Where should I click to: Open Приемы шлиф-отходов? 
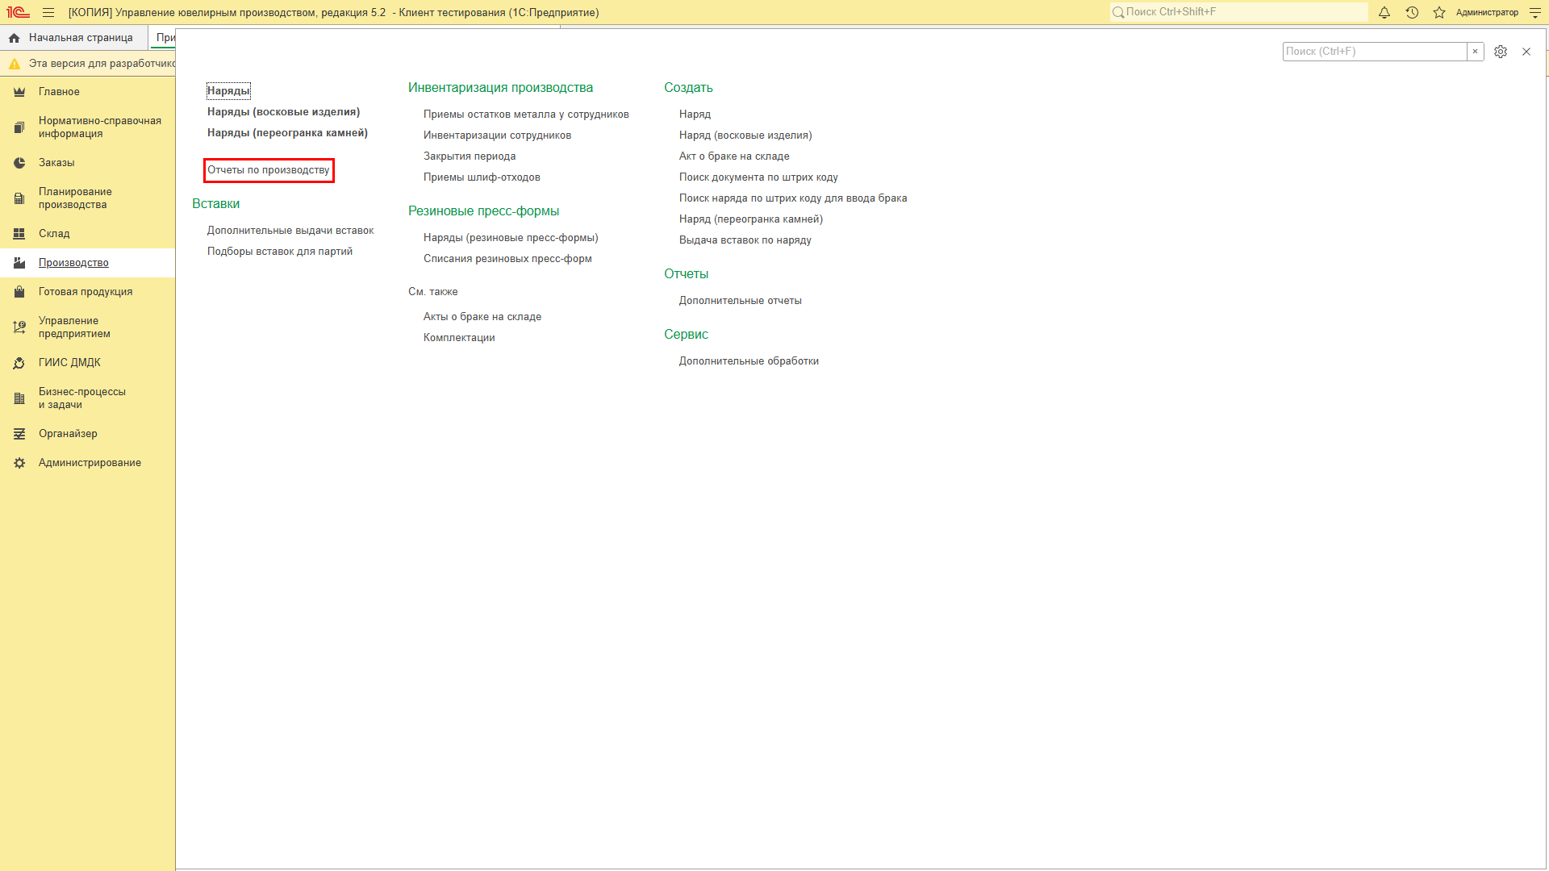(x=482, y=177)
